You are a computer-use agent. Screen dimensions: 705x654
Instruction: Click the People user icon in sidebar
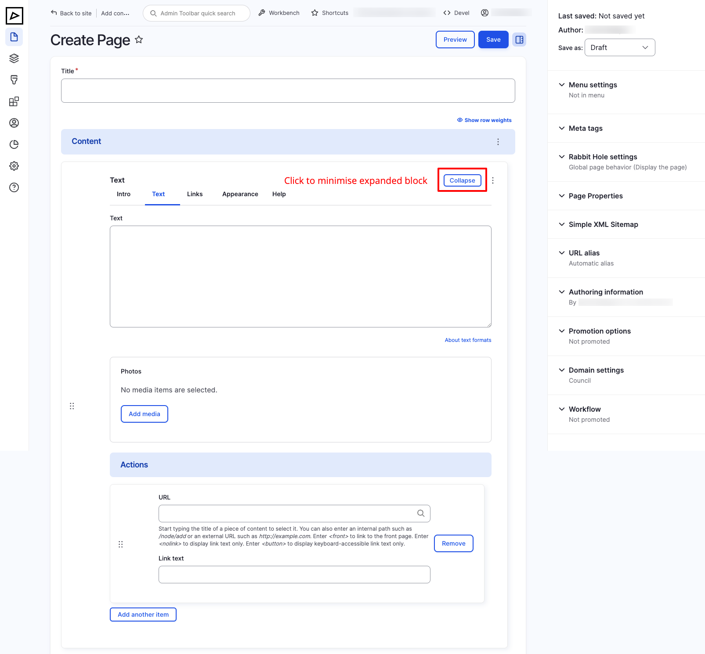tap(14, 123)
